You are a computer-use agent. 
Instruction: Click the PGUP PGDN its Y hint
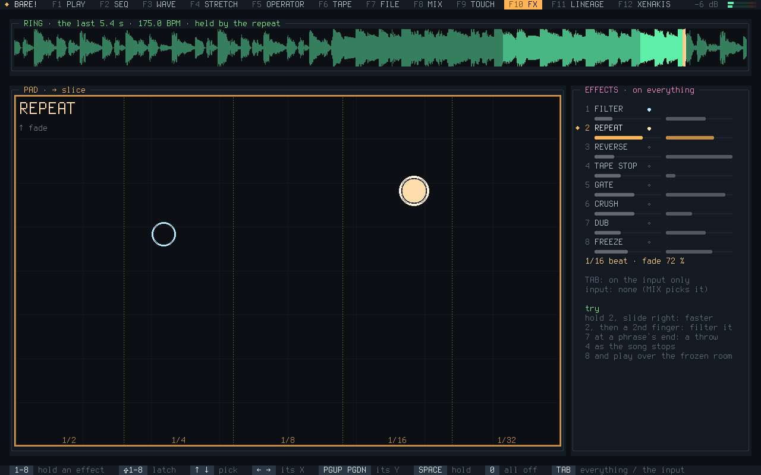tap(359, 470)
